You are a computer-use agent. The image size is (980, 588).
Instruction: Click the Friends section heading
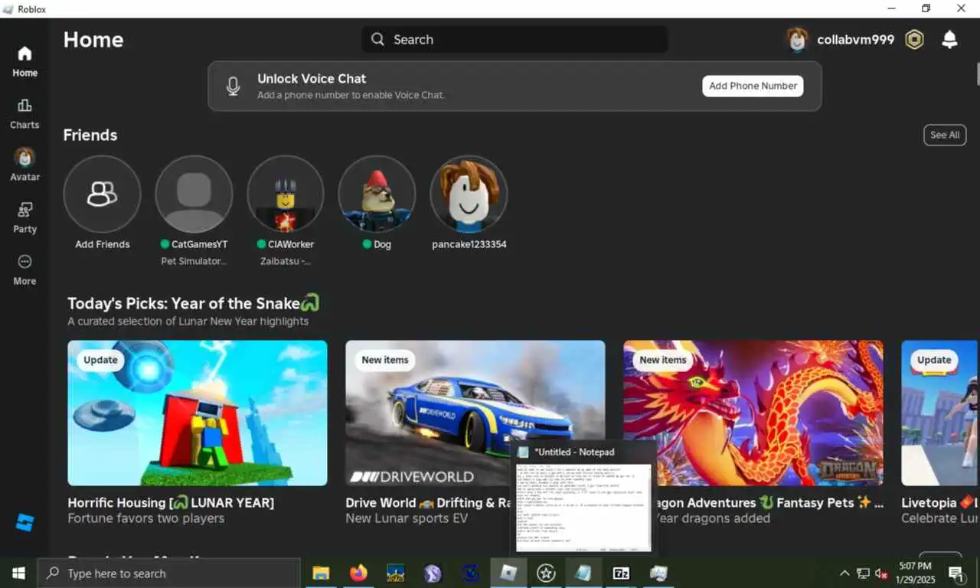(x=90, y=135)
